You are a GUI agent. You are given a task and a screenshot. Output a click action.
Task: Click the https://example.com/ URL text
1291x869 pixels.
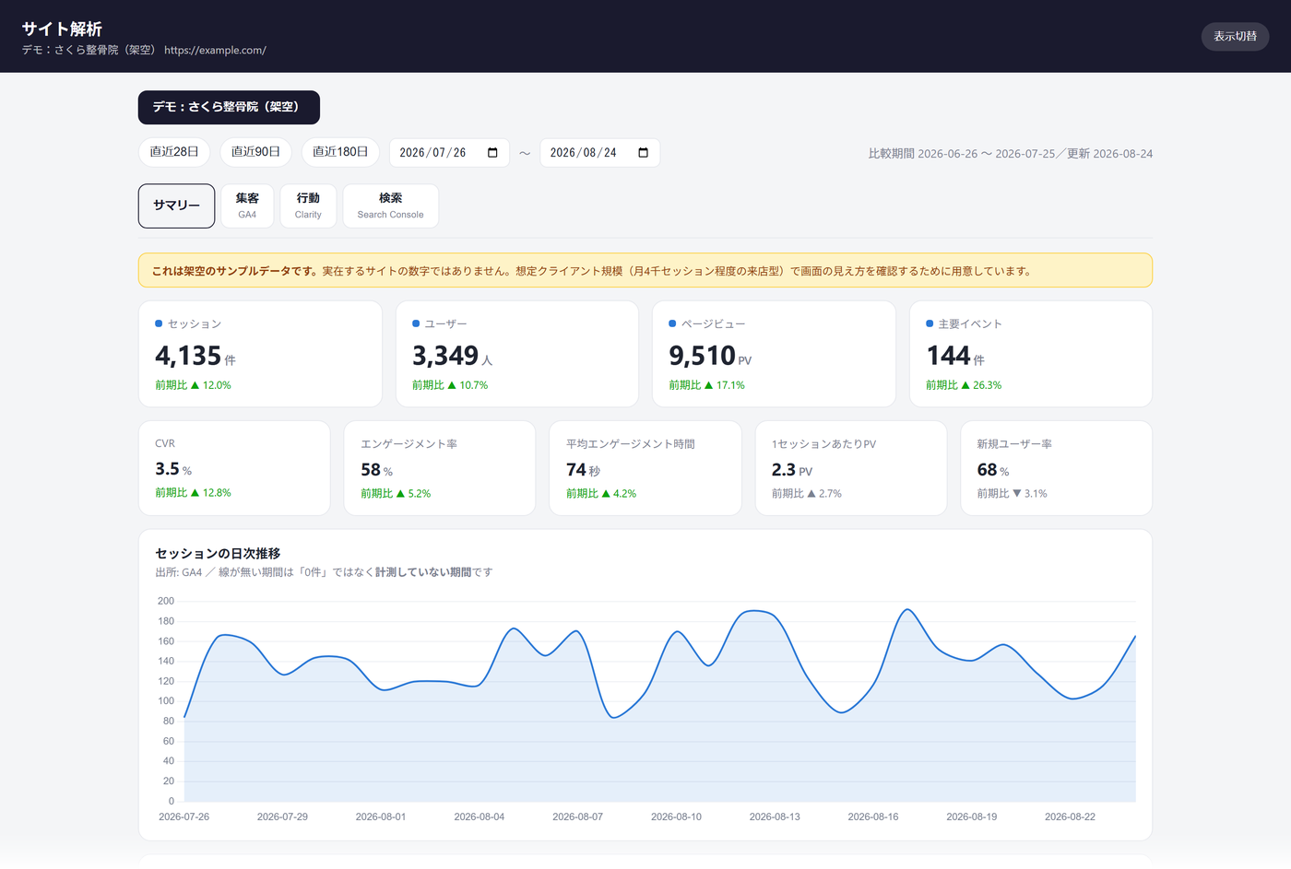[x=215, y=51]
